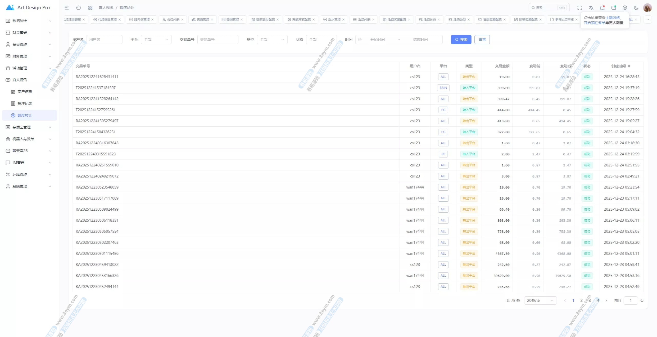This screenshot has height=337, width=657.
Task: Open the quick apps grid icon
Action: (x=90, y=8)
